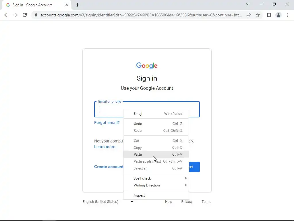Image resolution: width=294 pixels, height=221 pixels.
Task: Choose Select all in context menu
Action: [156, 168]
